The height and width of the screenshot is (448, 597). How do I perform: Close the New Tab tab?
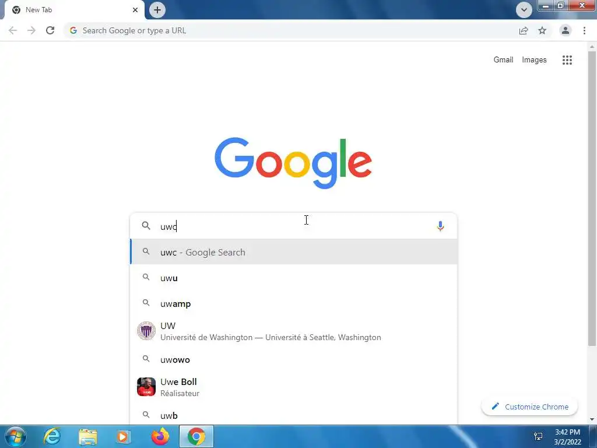[x=135, y=10]
